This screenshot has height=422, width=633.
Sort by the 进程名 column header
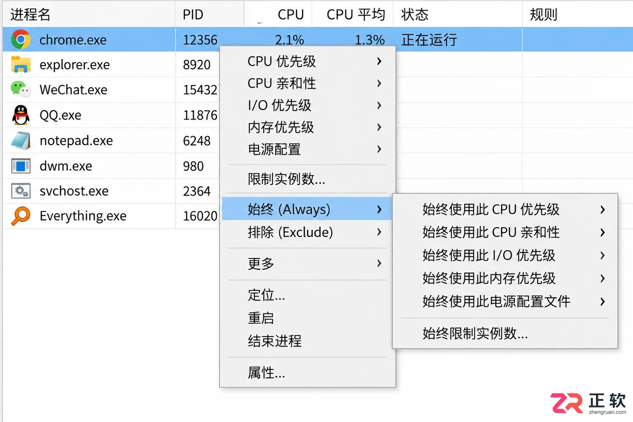pos(89,15)
